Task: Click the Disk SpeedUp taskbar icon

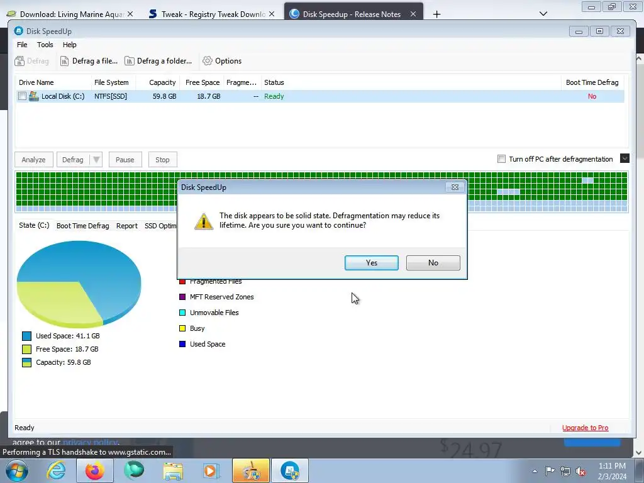Action: [x=289, y=470]
